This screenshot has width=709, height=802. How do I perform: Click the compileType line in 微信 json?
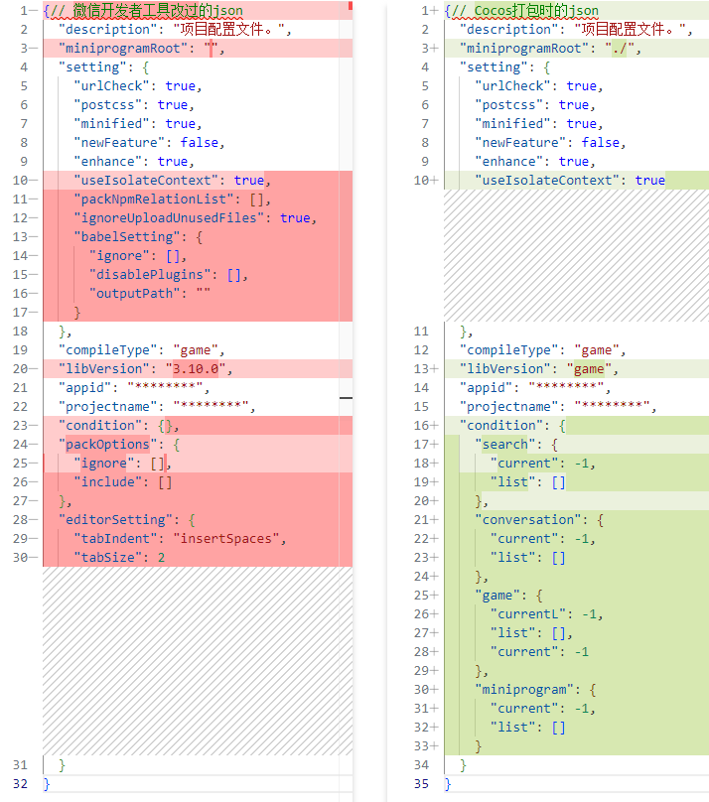(142, 350)
